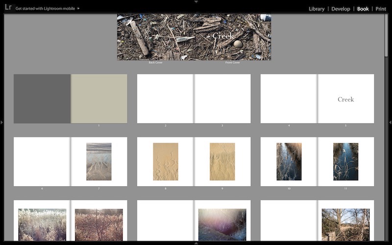392x245 pixels.
Task: Show the left panel with edge triangle
Action: [2, 122]
